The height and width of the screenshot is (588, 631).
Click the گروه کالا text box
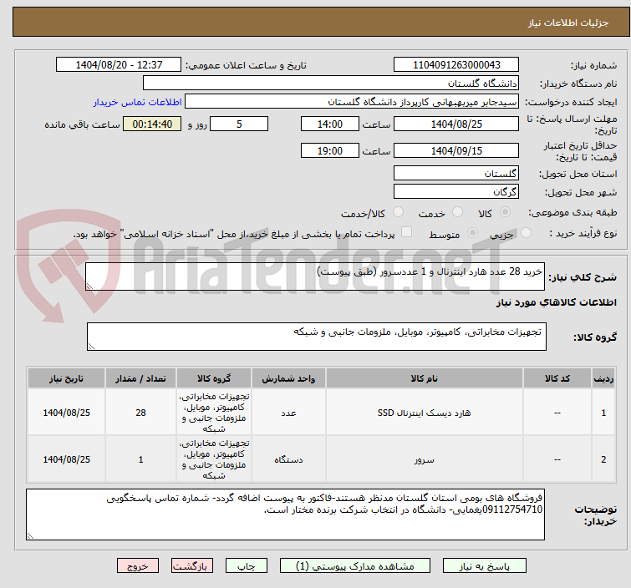point(316,337)
